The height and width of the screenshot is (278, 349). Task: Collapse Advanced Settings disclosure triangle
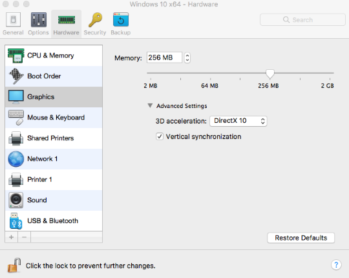click(x=150, y=105)
